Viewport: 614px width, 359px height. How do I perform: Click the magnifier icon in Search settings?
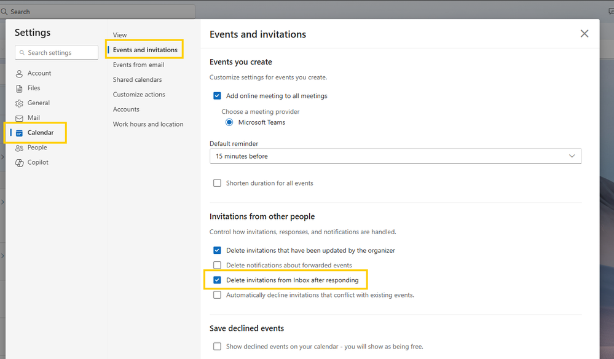click(x=22, y=52)
